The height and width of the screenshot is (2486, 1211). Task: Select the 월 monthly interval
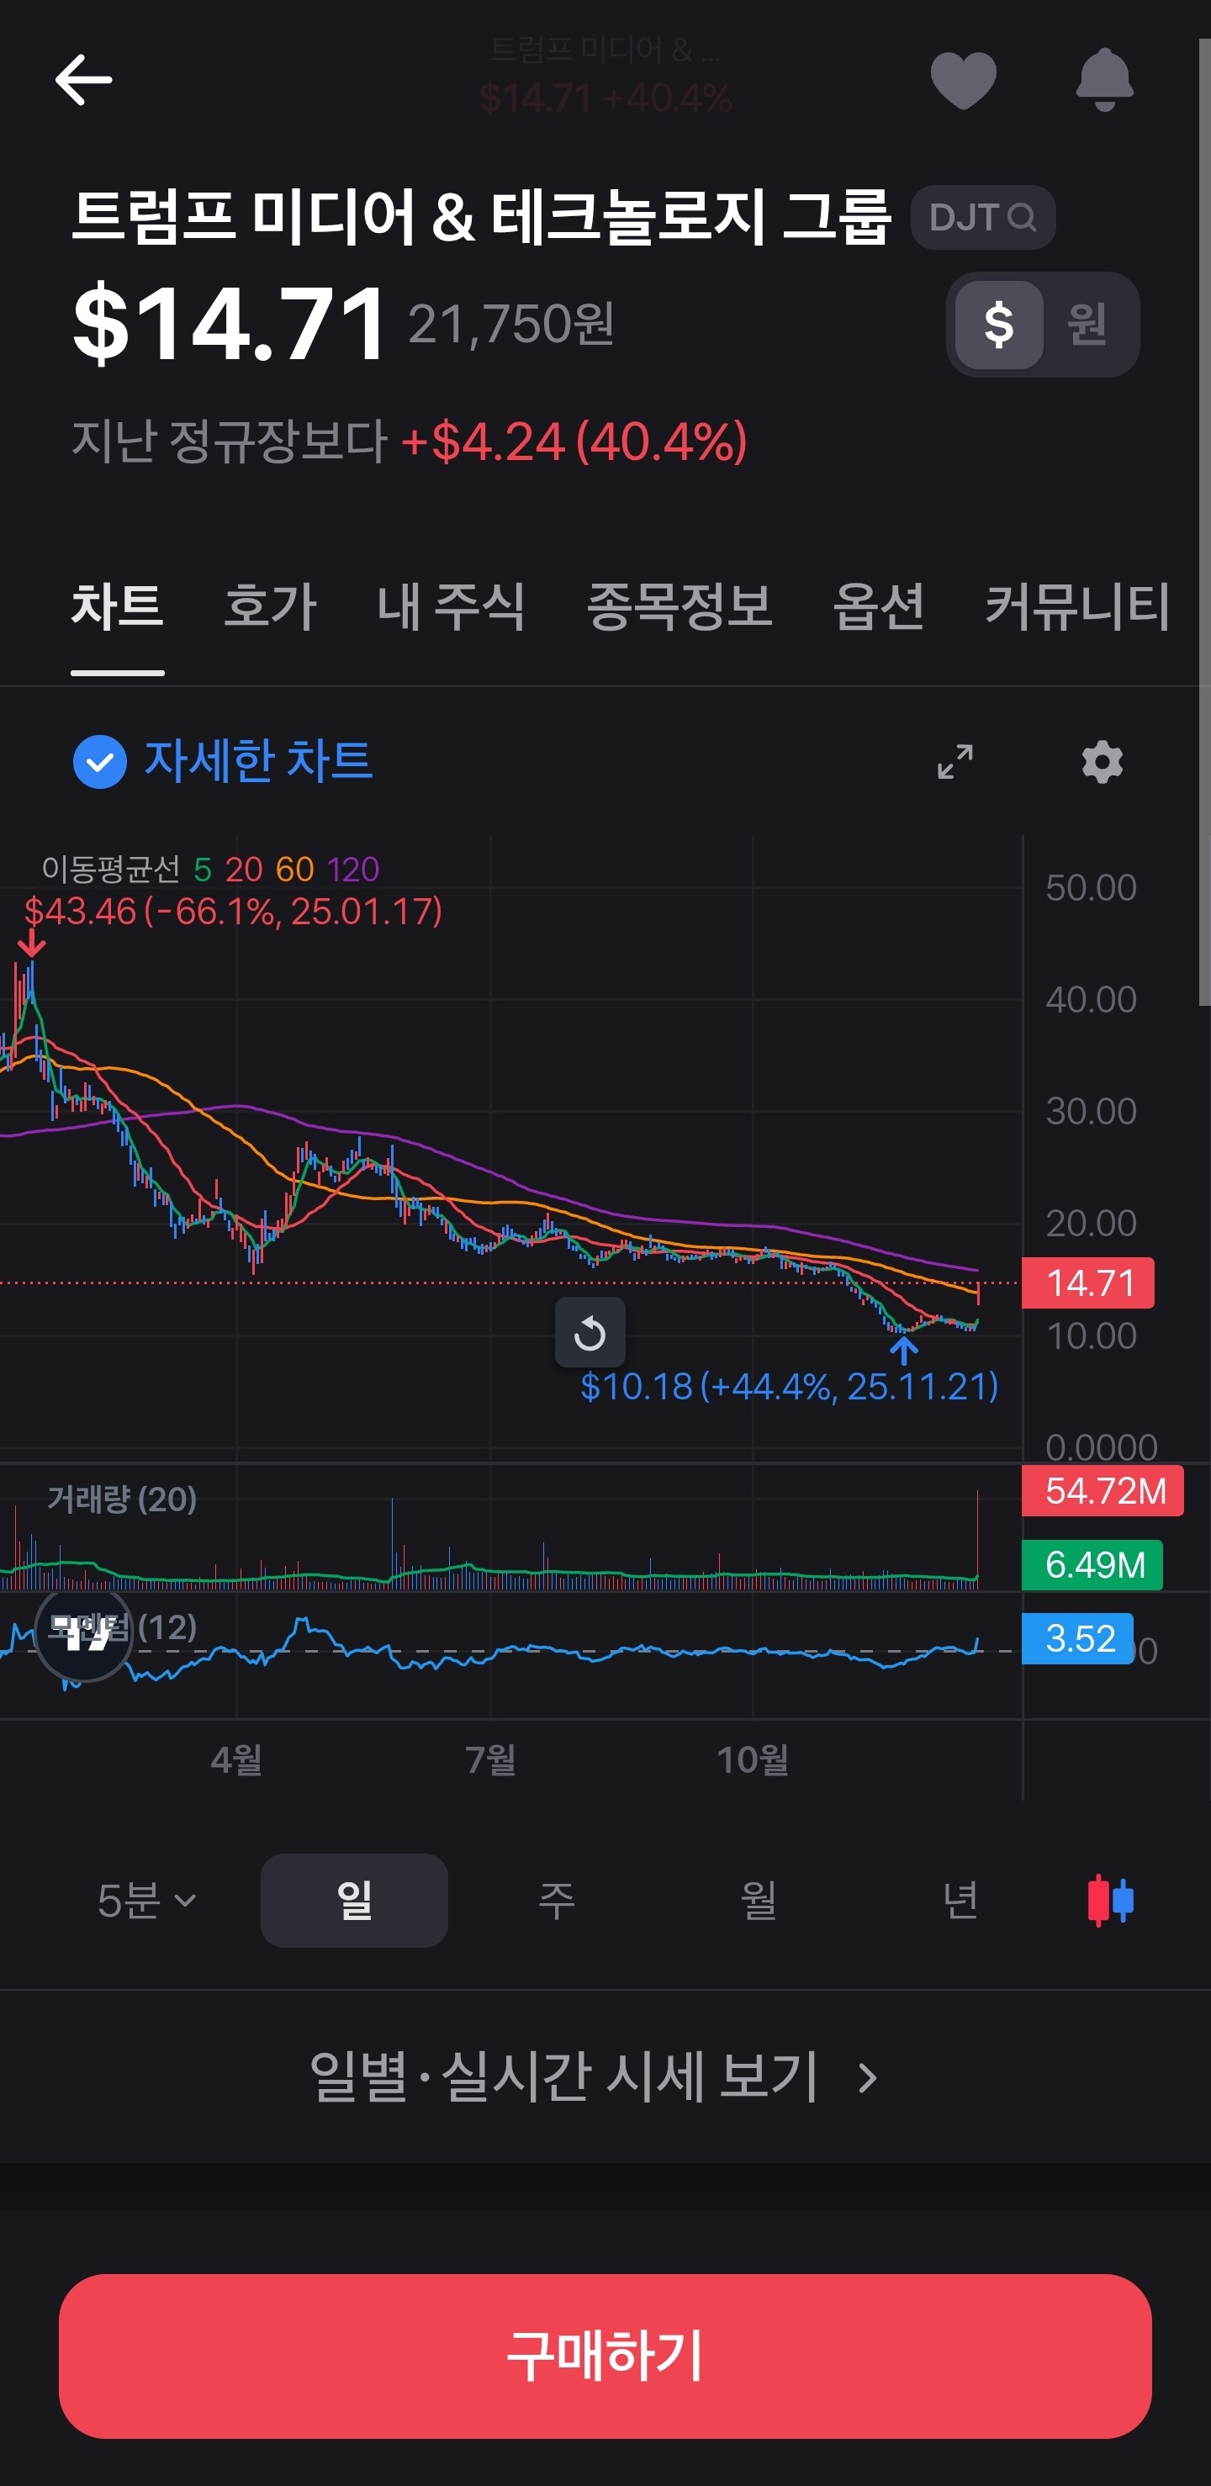tap(759, 1900)
